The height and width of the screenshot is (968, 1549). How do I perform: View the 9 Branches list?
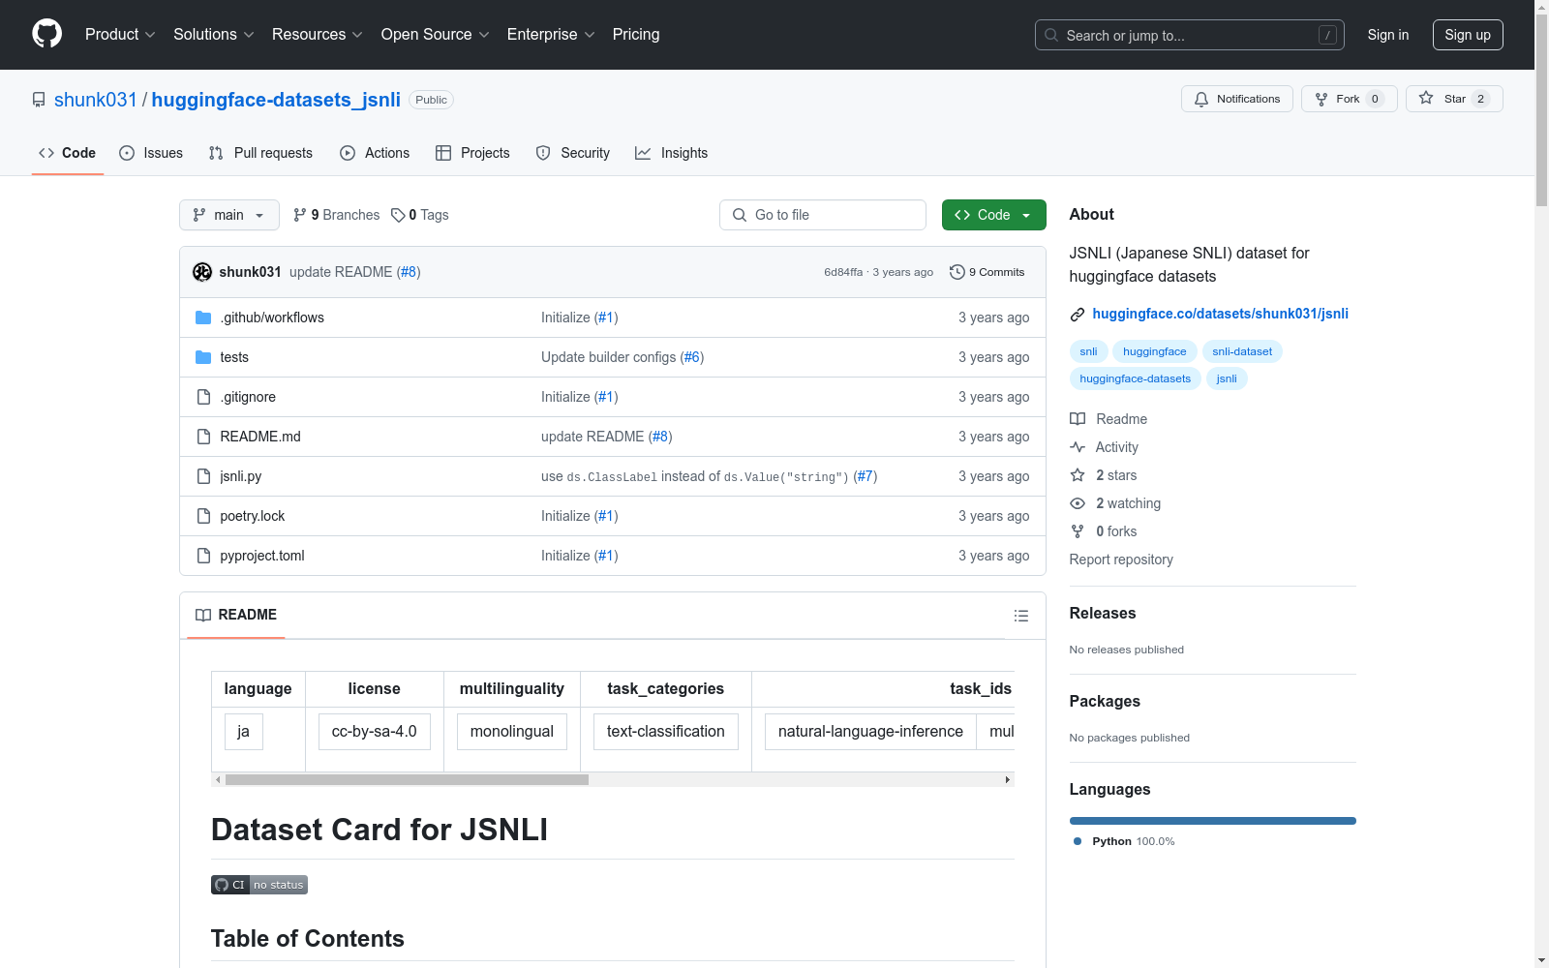[337, 215]
